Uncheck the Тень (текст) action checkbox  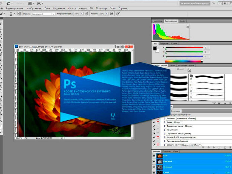pyautogui.click(x=154, y=130)
